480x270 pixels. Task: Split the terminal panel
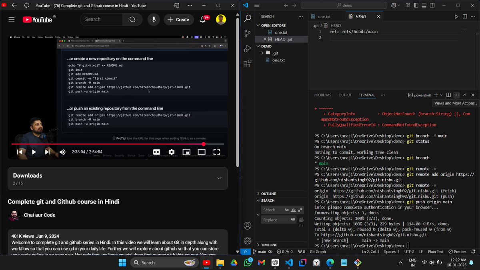[448, 95]
